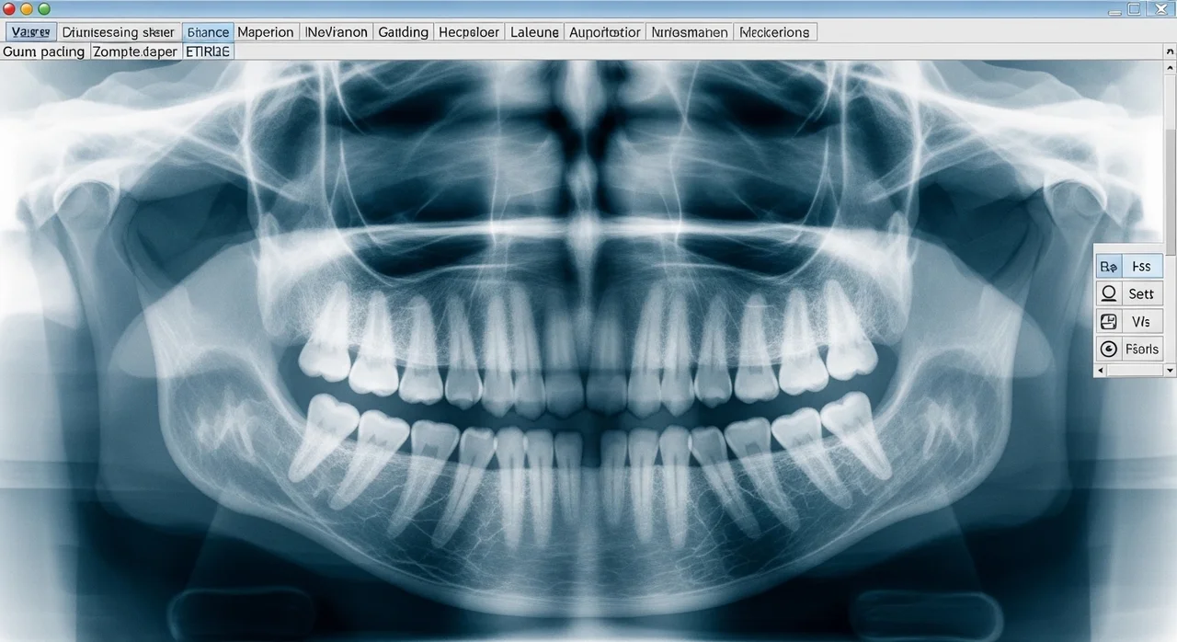
Task: Open the Vaigreg tab
Action: pos(30,32)
